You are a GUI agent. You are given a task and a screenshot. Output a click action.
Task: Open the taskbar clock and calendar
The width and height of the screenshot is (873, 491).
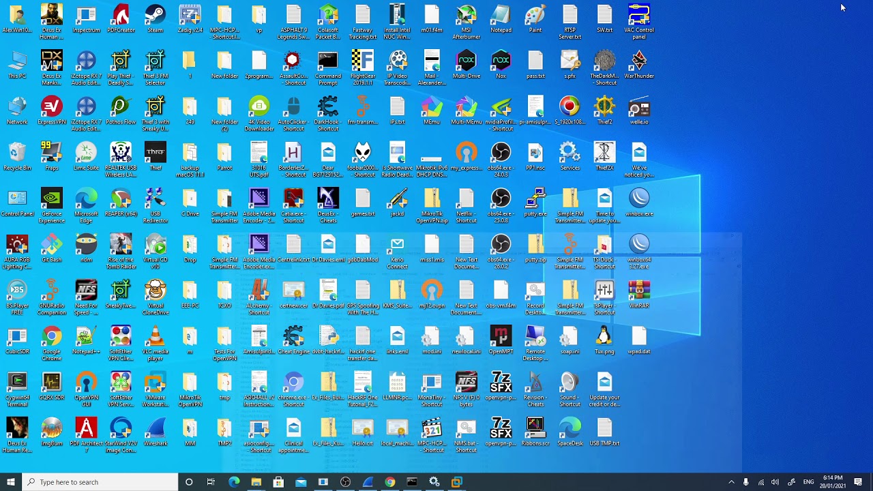[833, 482]
